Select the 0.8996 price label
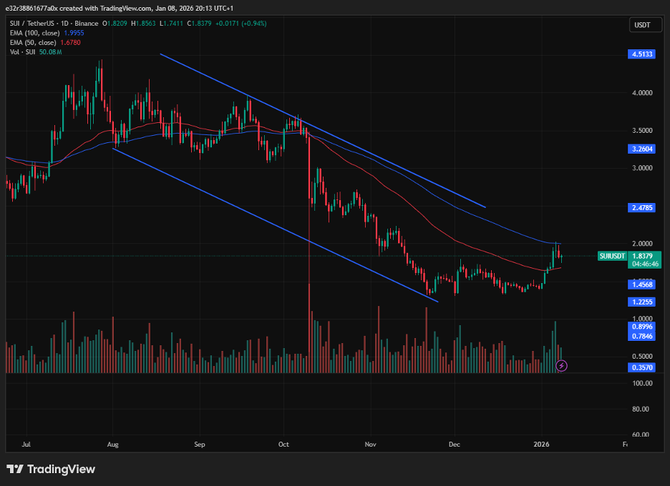670x486 pixels. 642,327
